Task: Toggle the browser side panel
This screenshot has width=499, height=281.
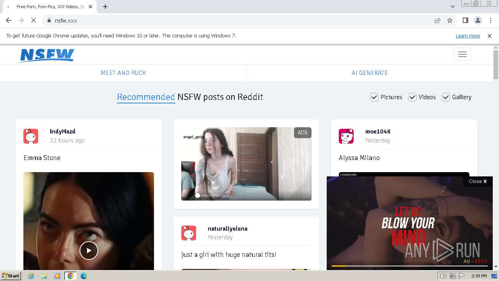Action: (x=465, y=20)
